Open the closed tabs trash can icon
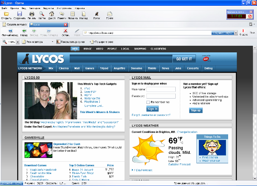Viewport: 257px width, 186px height. click(x=251, y=24)
